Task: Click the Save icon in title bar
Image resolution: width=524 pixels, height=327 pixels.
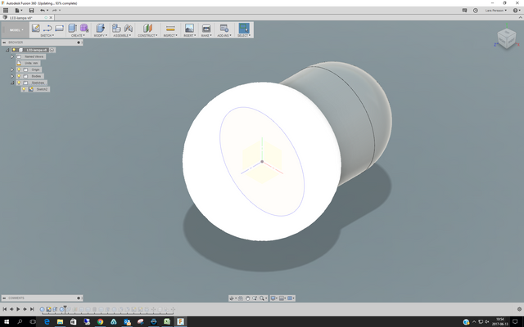Action: pos(31,11)
